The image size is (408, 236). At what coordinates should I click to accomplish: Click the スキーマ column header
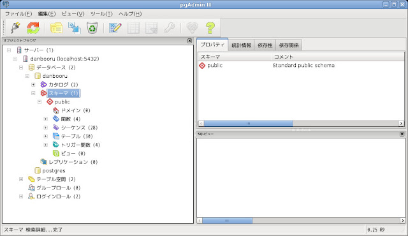click(x=235, y=57)
